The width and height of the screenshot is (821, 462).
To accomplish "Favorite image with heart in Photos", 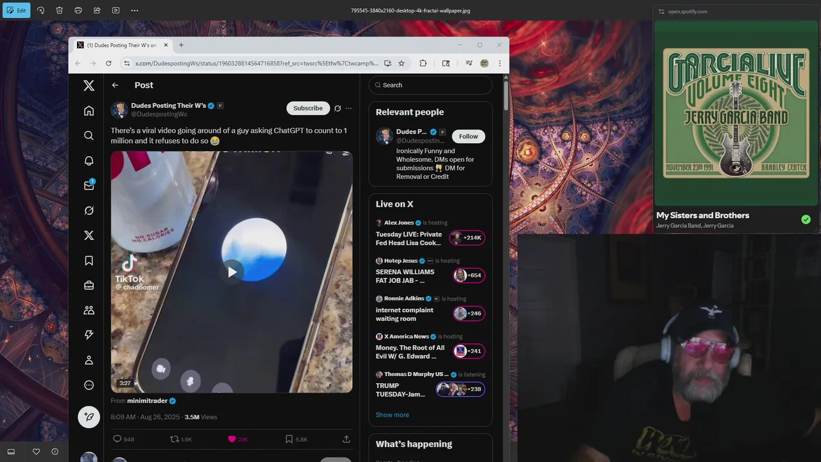I will pos(36,452).
